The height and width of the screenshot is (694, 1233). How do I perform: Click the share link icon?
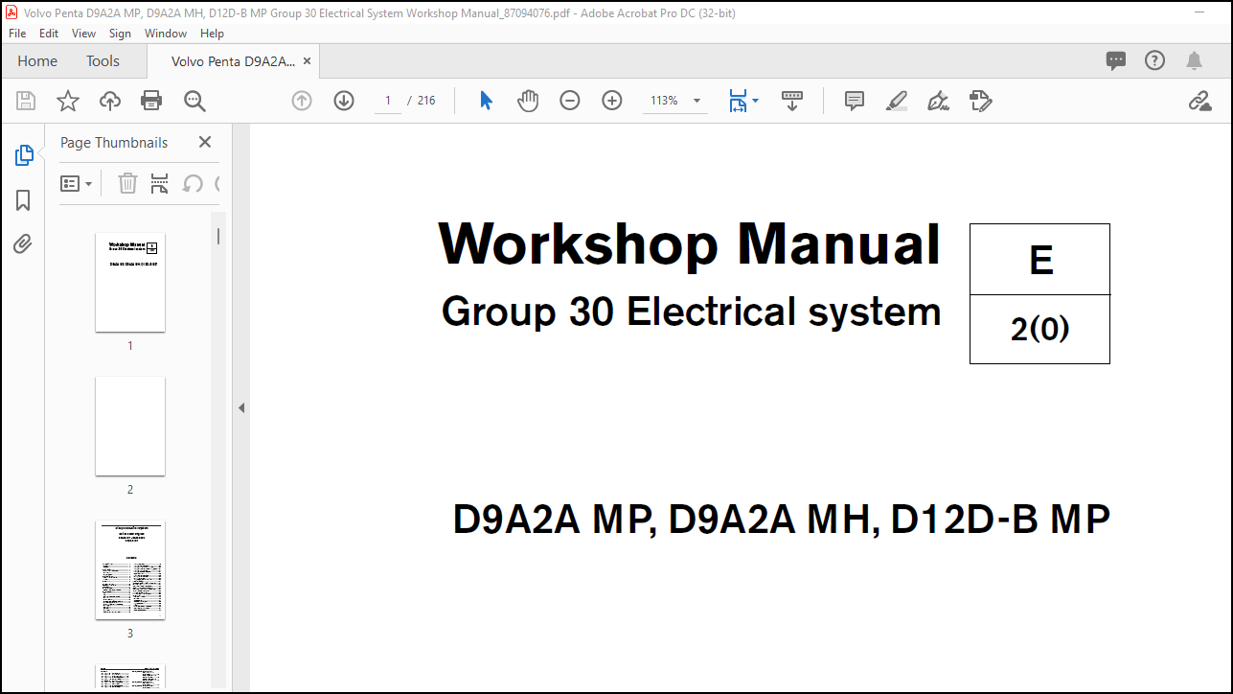pos(1199,101)
